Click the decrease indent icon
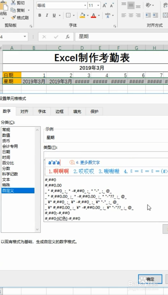This screenshot has height=295, width=168. 148,15
